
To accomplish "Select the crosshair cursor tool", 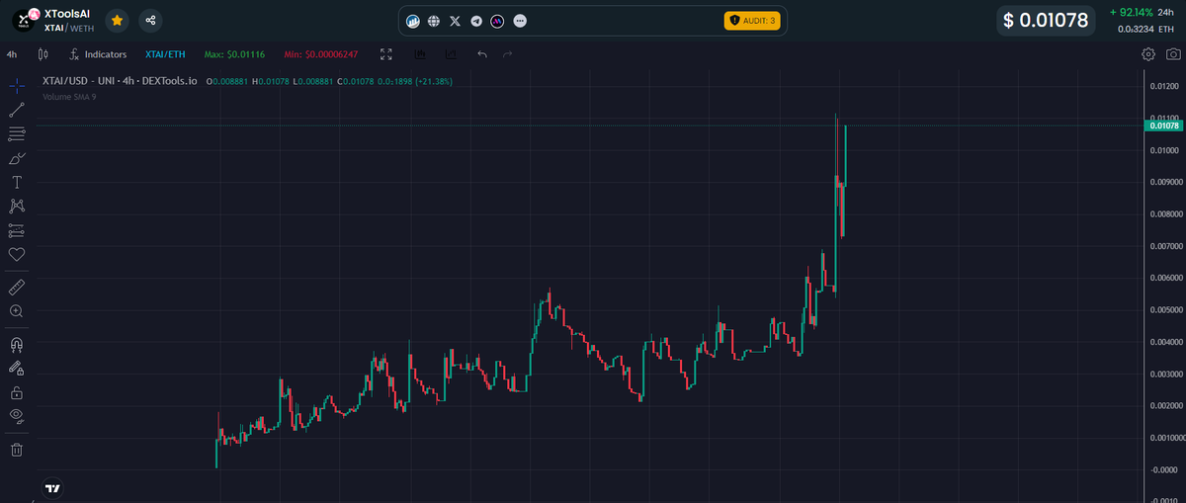I will pos(16,85).
